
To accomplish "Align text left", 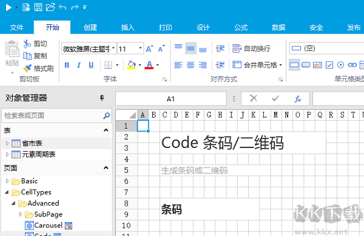I will tap(178, 65).
